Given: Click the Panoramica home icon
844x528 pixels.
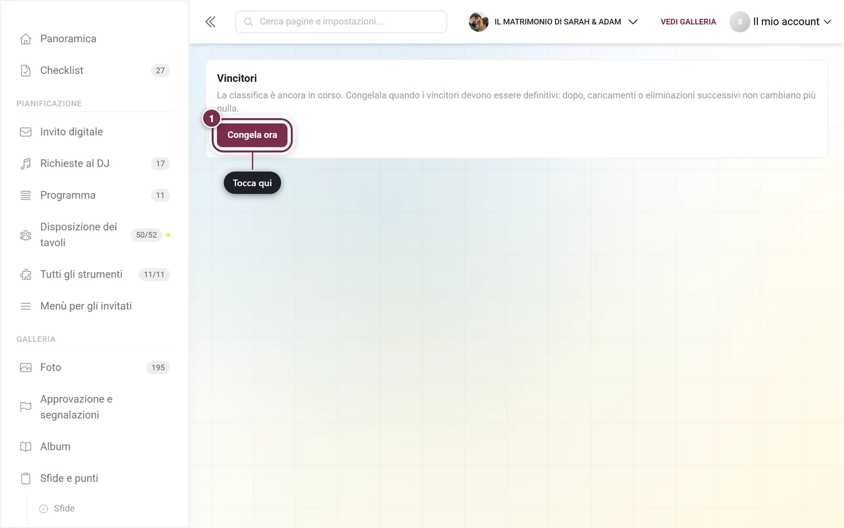Looking at the screenshot, I should [26, 39].
